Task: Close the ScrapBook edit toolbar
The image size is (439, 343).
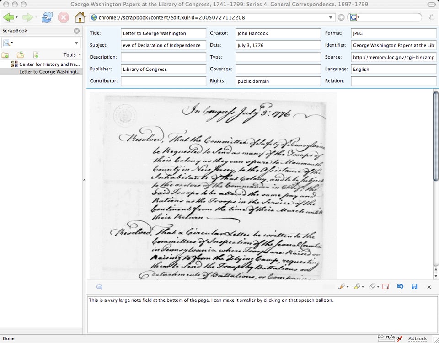Action: (429, 287)
